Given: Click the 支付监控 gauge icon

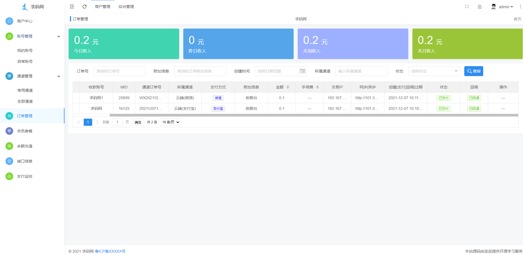Looking at the screenshot, I should click(9, 176).
